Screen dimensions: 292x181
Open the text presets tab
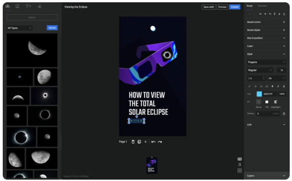pos(28,6)
